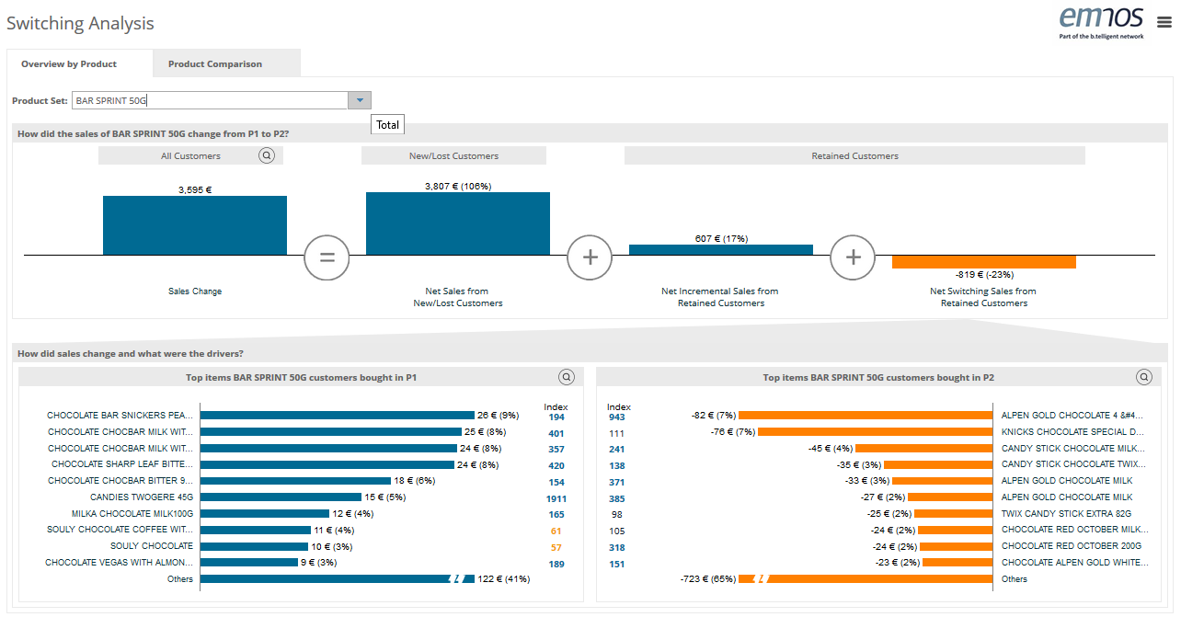This screenshot has width=1181, height=617.
Task: Click the orange index value 61
Action: [556, 531]
